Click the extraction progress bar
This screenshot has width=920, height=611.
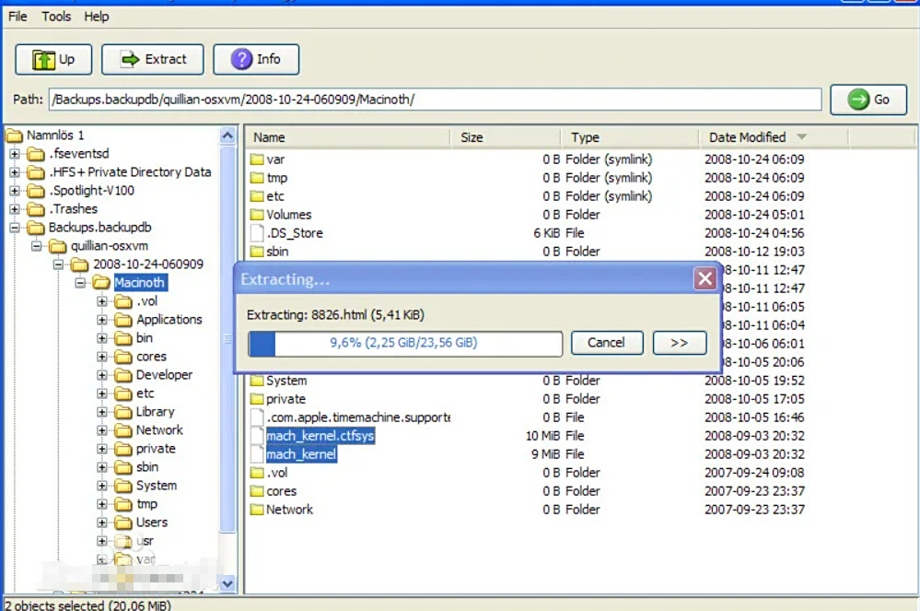pos(405,344)
